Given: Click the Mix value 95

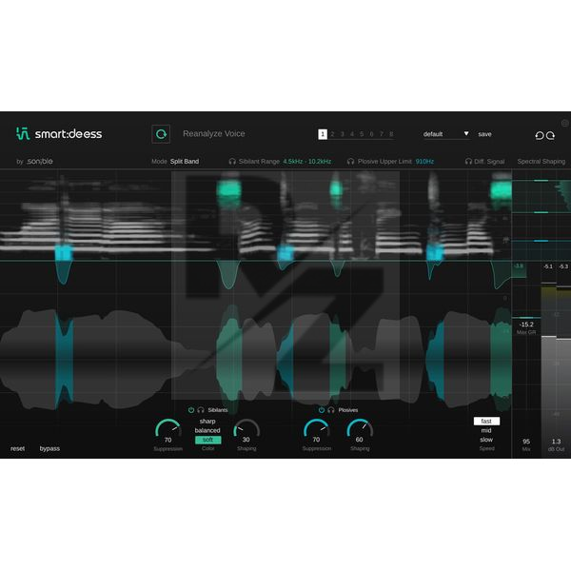Looking at the screenshot, I should tap(526, 442).
